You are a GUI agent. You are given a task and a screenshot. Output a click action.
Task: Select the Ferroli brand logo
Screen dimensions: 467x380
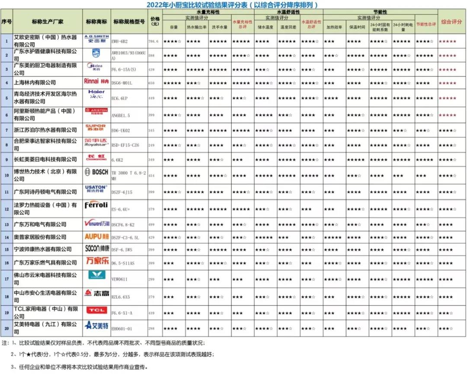point(96,205)
